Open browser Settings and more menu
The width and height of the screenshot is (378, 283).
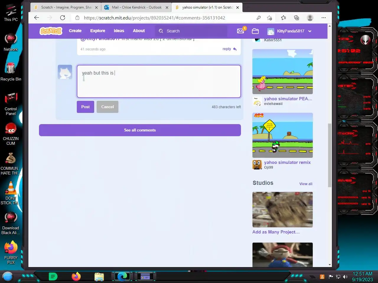pos(324,18)
